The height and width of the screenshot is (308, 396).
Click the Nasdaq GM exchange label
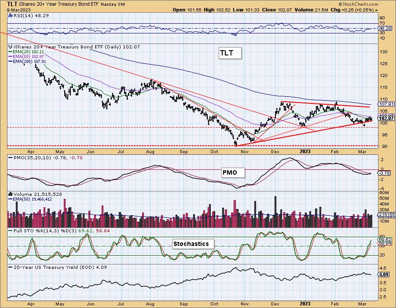[x=113, y=4]
